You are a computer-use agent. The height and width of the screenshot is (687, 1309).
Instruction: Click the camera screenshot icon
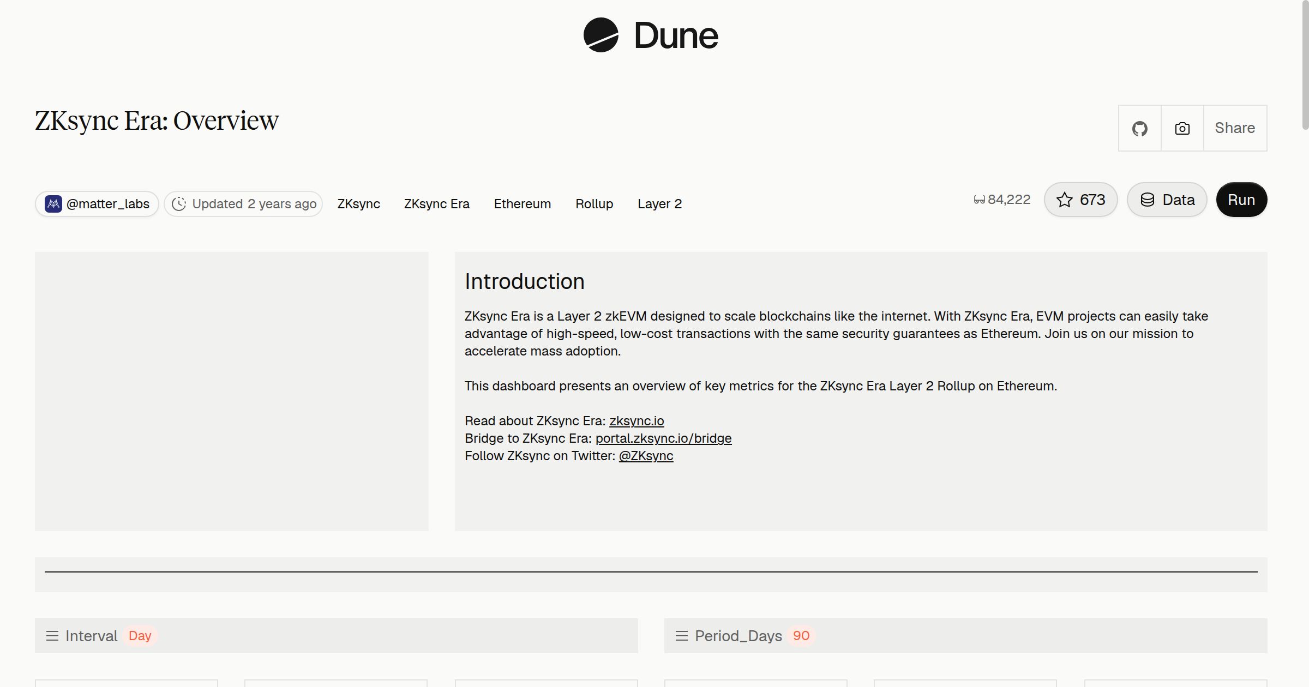tap(1182, 128)
